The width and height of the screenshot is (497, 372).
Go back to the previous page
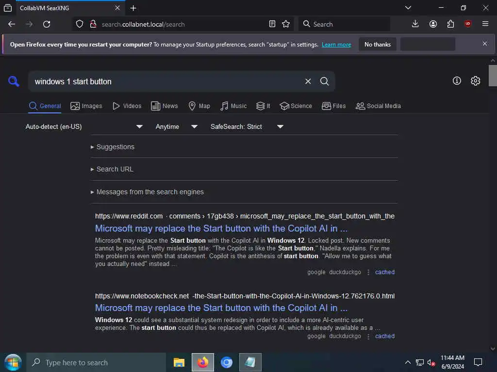coord(12,24)
